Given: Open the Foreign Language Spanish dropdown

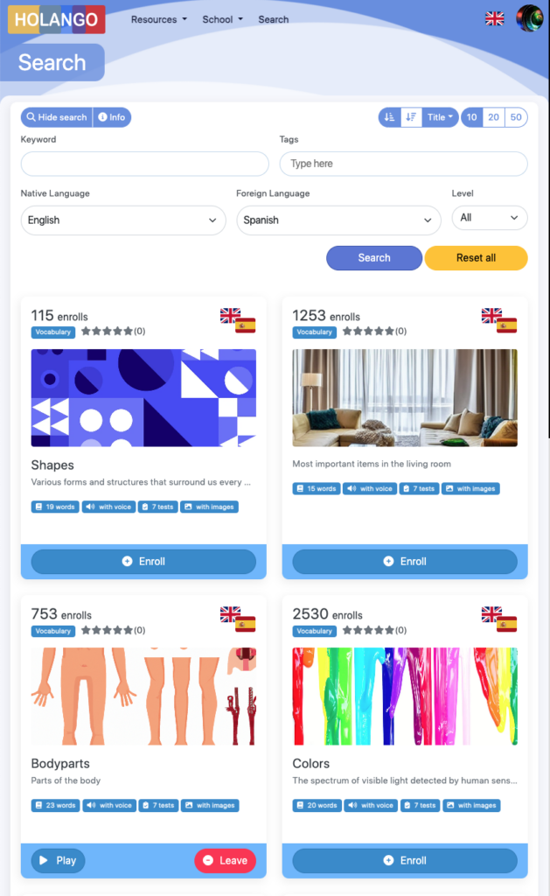Looking at the screenshot, I should [338, 220].
